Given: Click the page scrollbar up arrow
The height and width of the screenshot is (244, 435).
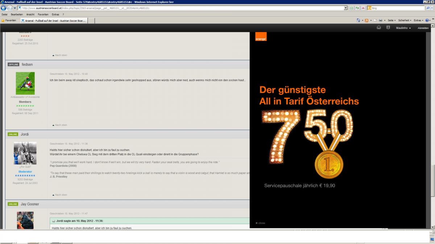Looking at the screenshot, I should coord(433,26).
